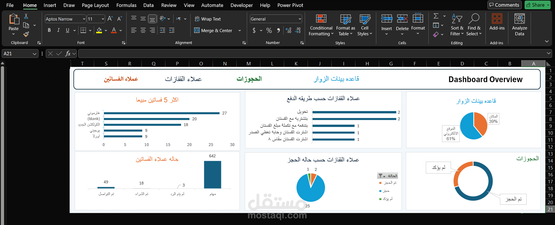Open Analyze Data

click(519, 25)
